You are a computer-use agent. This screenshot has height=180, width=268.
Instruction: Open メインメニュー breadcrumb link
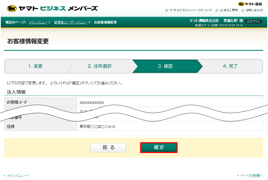click(38, 22)
